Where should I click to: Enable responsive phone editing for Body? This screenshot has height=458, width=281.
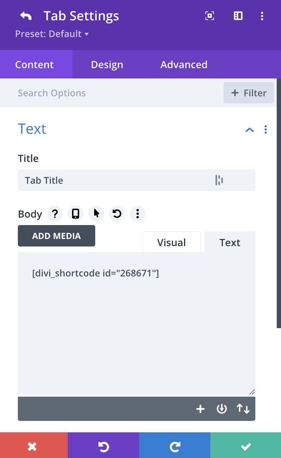[75, 213]
